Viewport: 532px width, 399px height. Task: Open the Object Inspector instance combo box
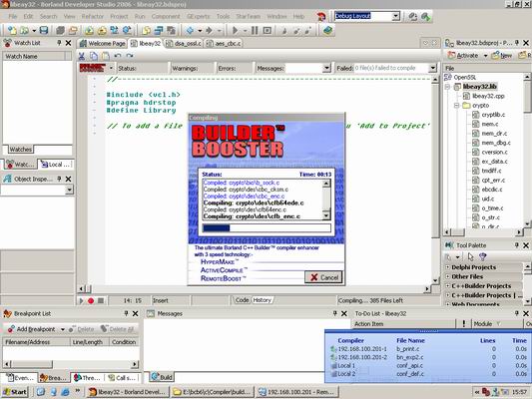pyautogui.click(x=69, y=190)
